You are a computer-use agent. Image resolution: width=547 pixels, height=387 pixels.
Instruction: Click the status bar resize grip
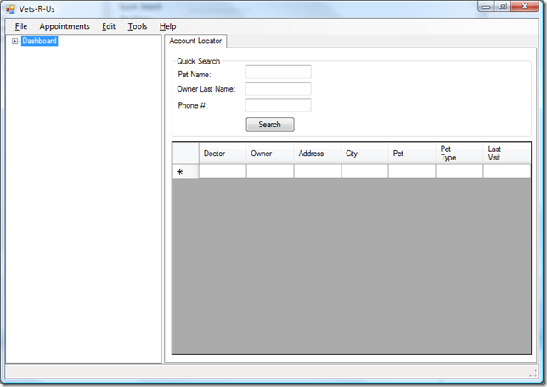coord(533,373)
